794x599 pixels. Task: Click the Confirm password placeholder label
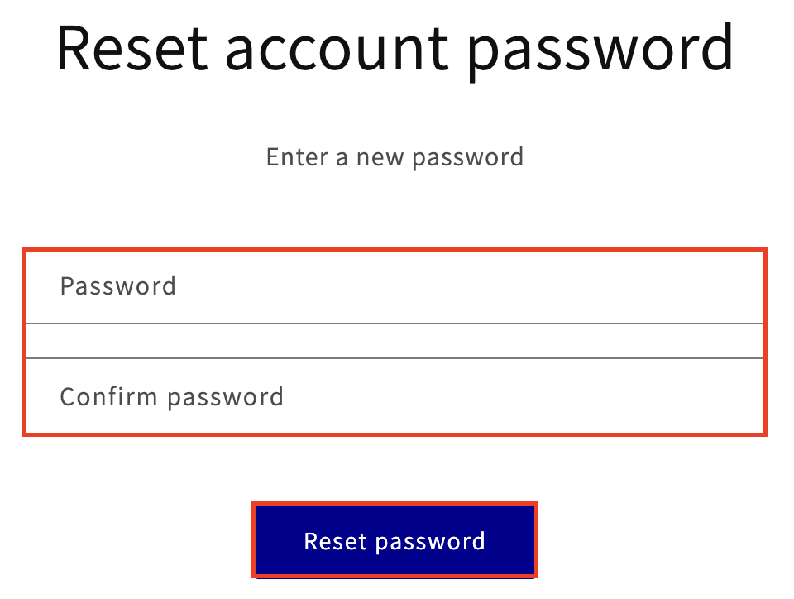(171, 396)
